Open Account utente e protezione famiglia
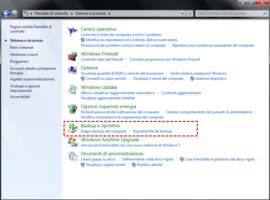 click(x=33, y=70)
